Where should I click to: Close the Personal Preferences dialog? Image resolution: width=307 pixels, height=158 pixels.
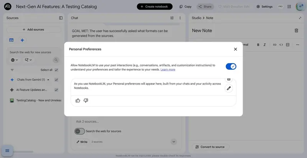point(236,49)
